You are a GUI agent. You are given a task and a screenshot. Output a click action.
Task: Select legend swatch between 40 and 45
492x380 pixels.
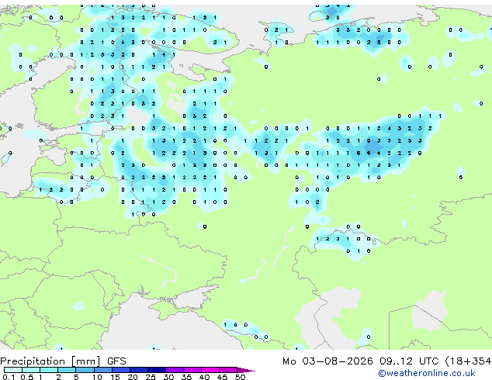point(210,370)
